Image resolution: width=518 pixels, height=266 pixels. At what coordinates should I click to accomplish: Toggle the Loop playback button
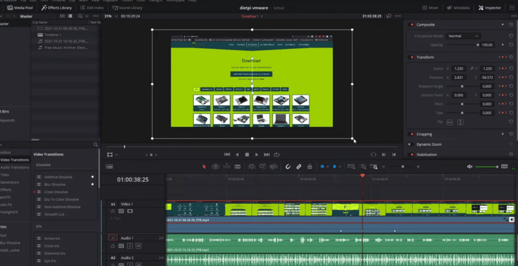tap(277, 155)
